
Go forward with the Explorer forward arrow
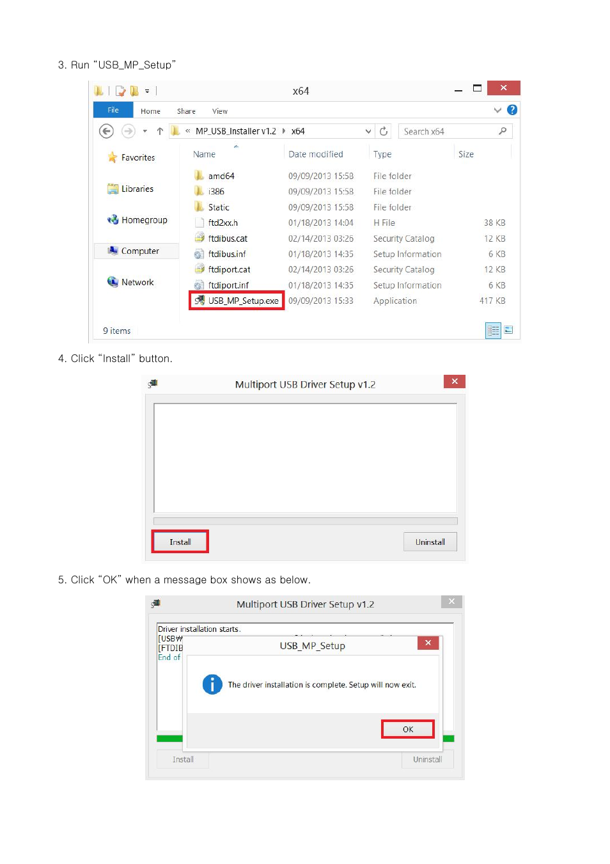[x=129, y=131]
